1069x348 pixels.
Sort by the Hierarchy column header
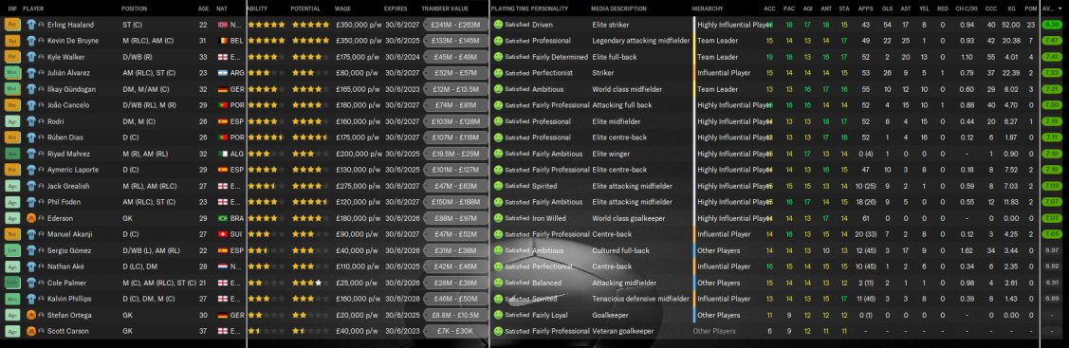click(708, 9)
